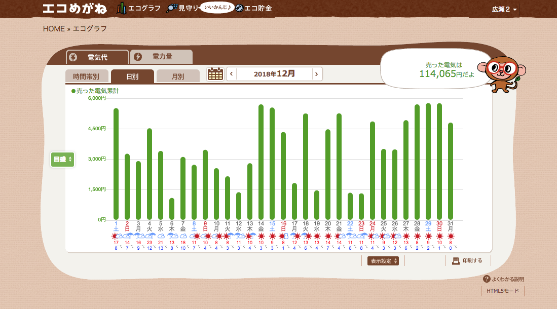Go to previous month arrow
This screenshot has height=309, width=557.
point(232,74)
